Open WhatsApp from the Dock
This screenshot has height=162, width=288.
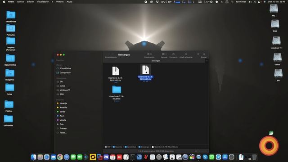click(x=212, y=157)
